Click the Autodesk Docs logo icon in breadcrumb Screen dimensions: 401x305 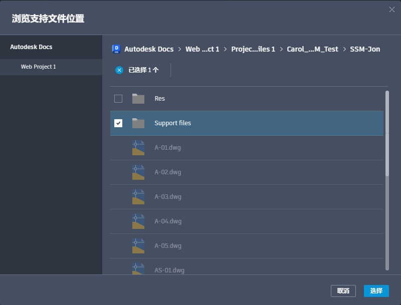tap(116, 49)
